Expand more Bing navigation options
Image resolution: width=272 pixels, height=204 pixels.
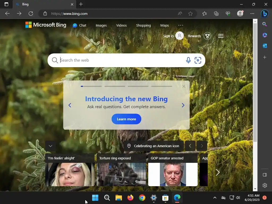coord(181,25)
